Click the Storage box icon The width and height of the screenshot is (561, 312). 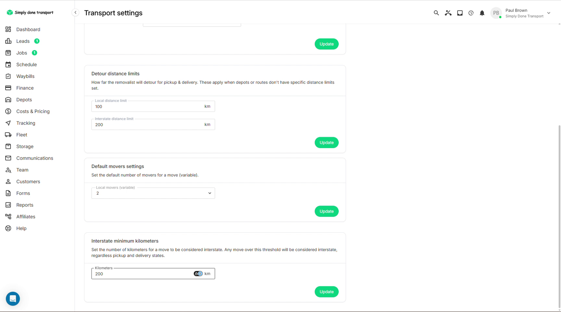[8, 146]
